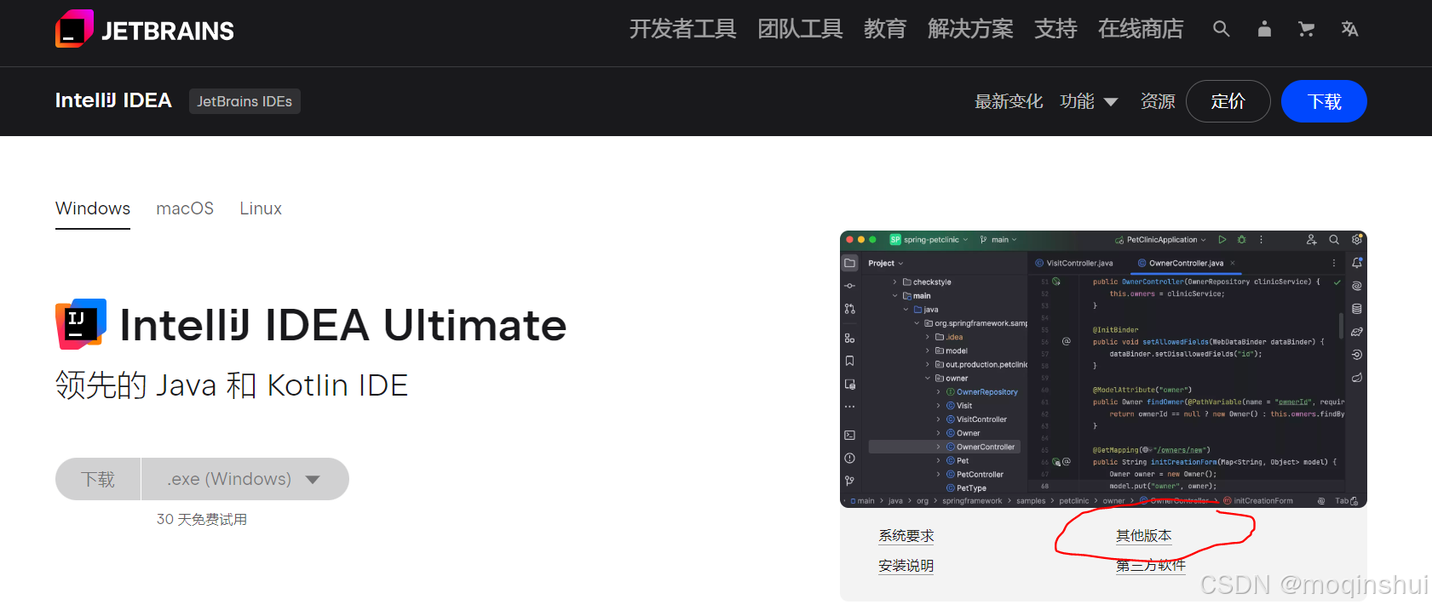Open Pull Requests icon in IDE preview sidebar
The image size is (1432, 610).
coord(849,309)
